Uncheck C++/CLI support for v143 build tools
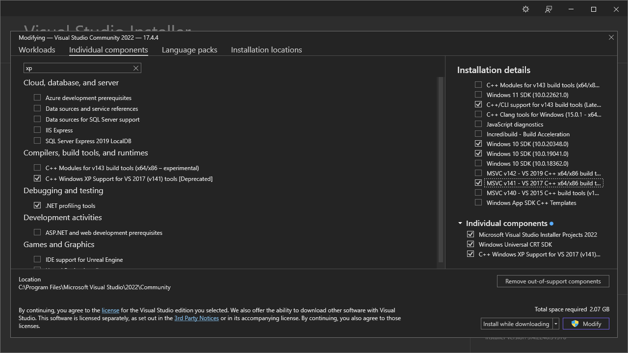The image size is (628, 353). point(478,104)
